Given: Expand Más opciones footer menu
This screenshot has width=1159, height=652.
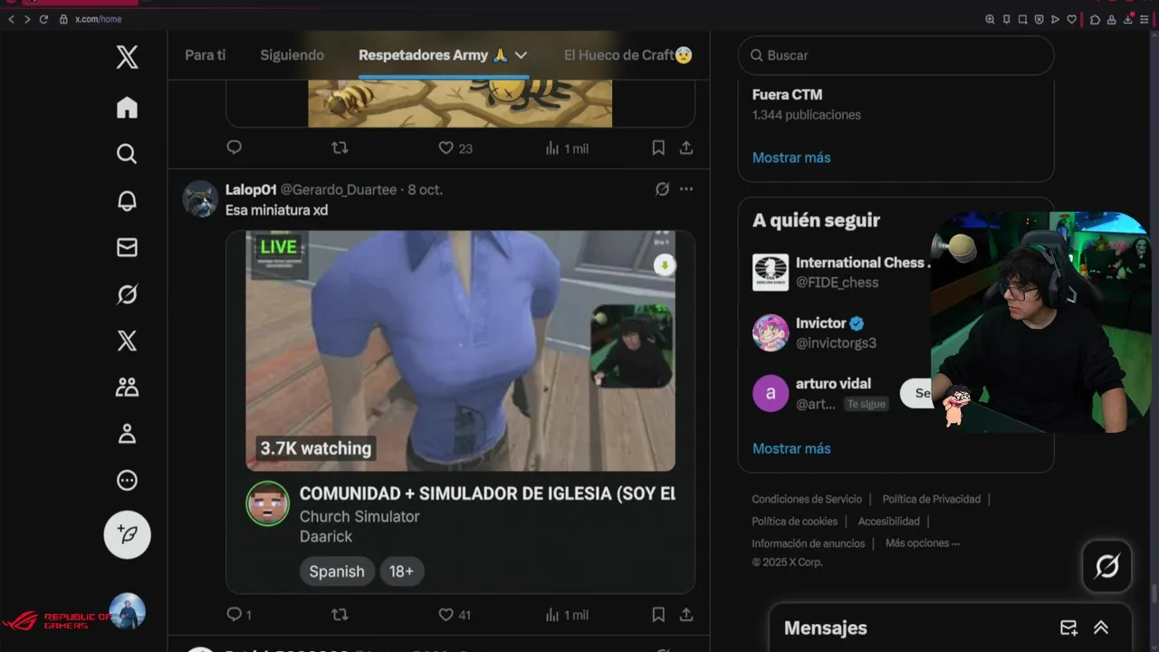Looking at the screenshot, I should pyautogui.click(x=923, y=543).
